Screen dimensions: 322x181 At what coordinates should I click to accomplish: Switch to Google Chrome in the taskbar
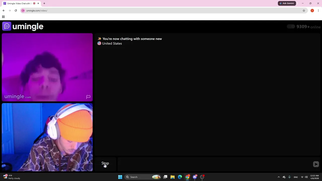(x=187, y=177)
